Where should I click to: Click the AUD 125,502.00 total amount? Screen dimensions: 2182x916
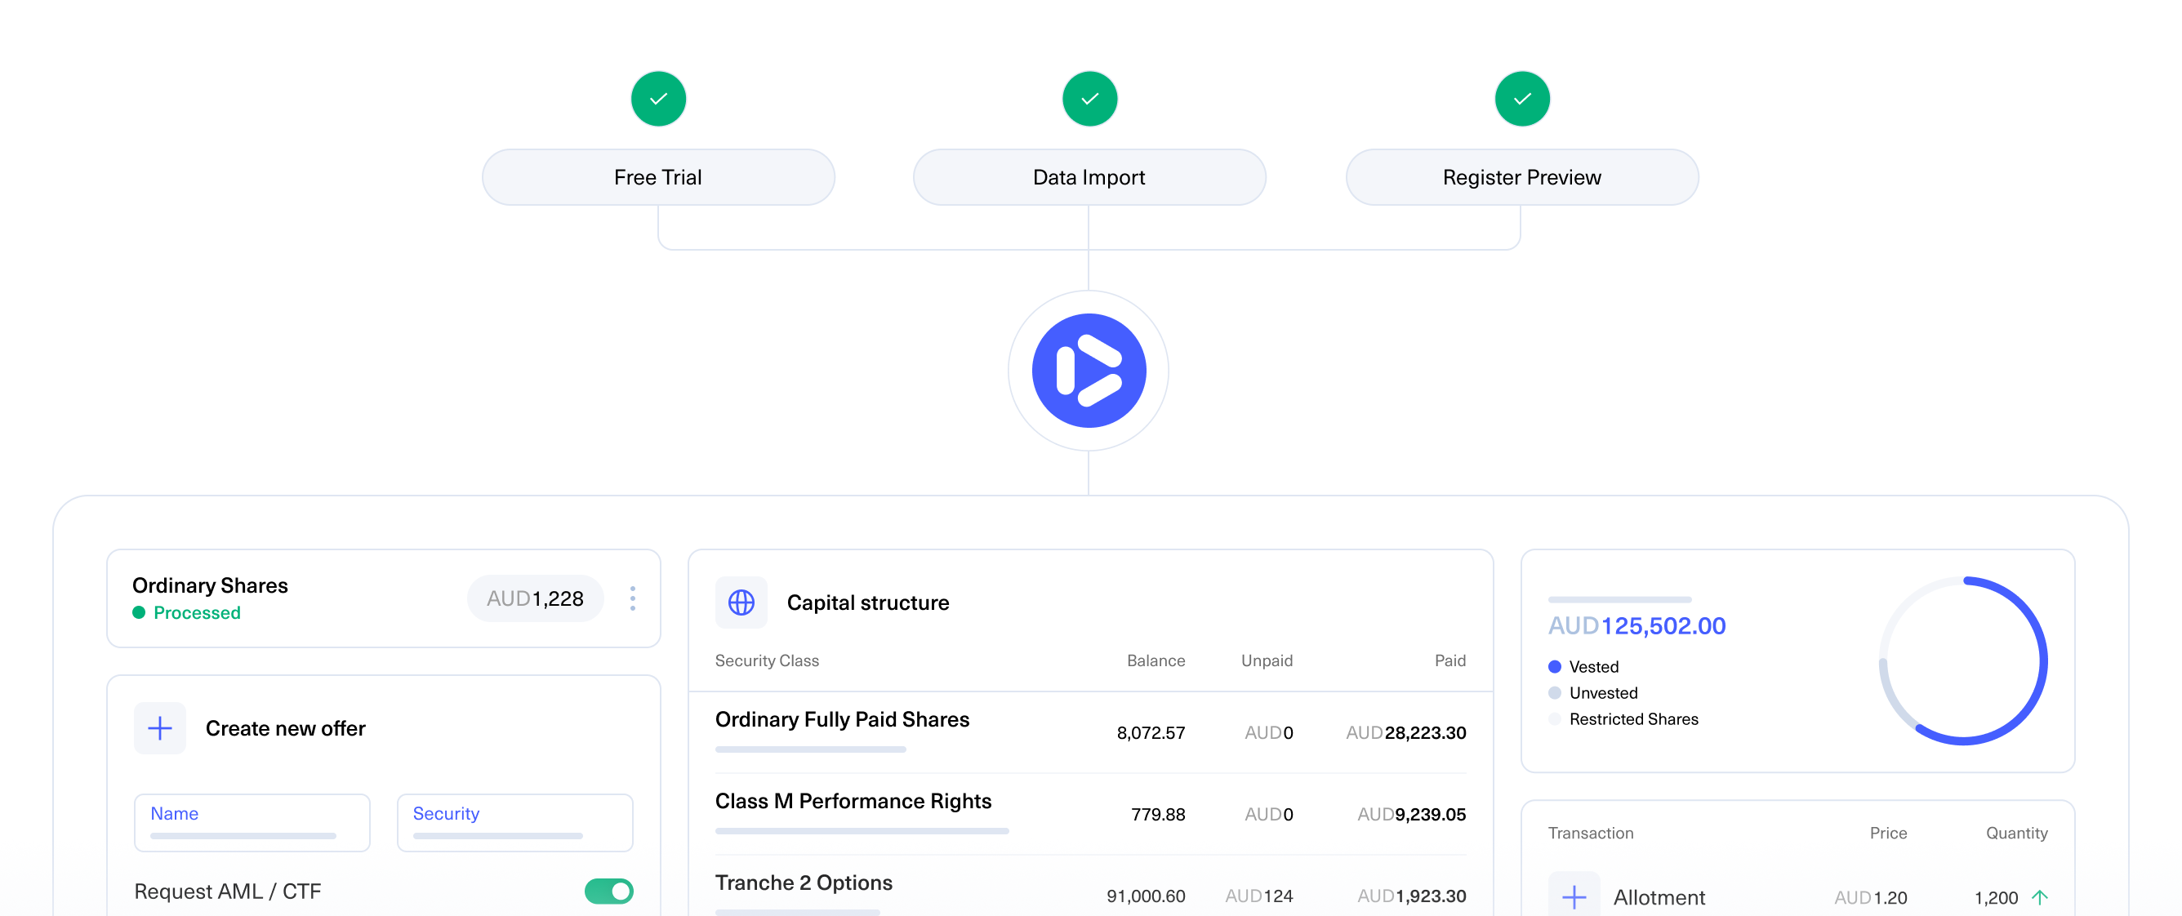point(1636,625)
